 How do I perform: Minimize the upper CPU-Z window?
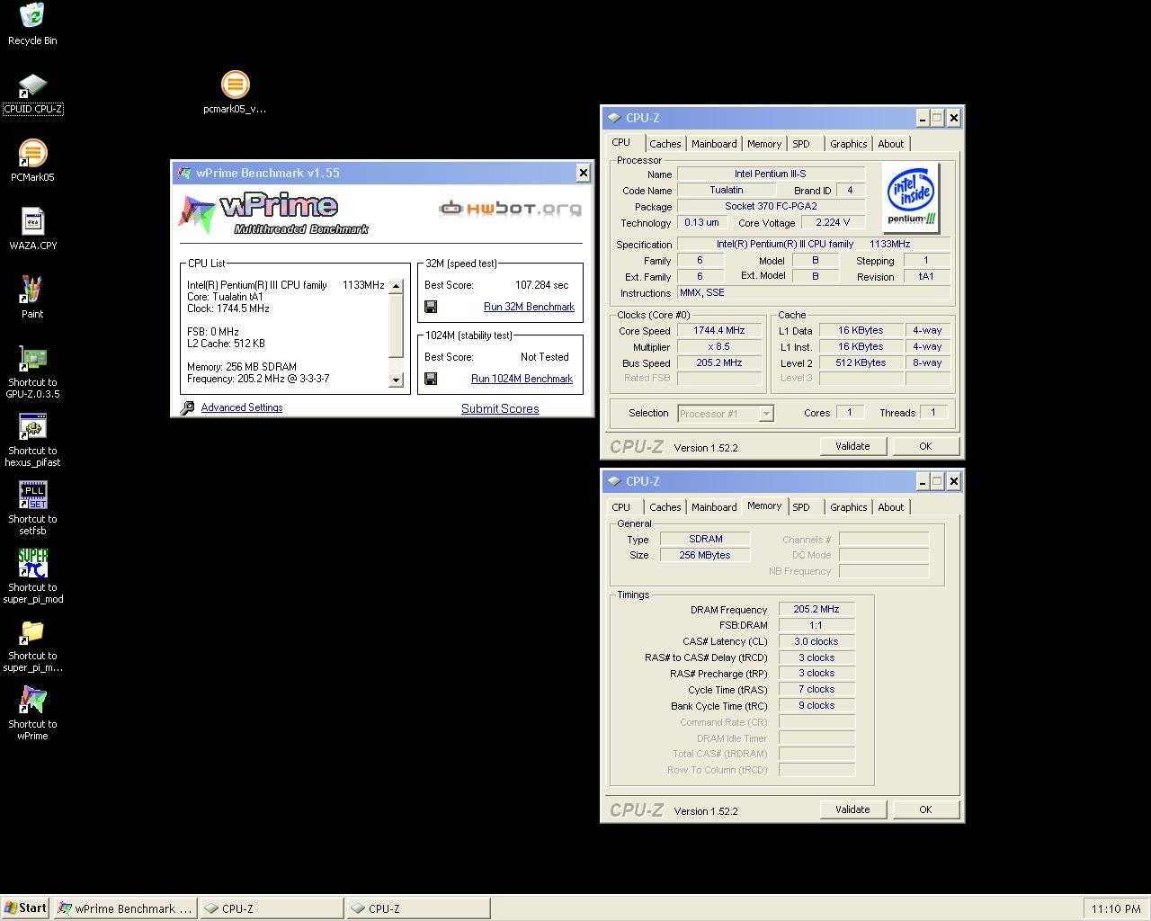pyautogui.click(x=923, y=118)
